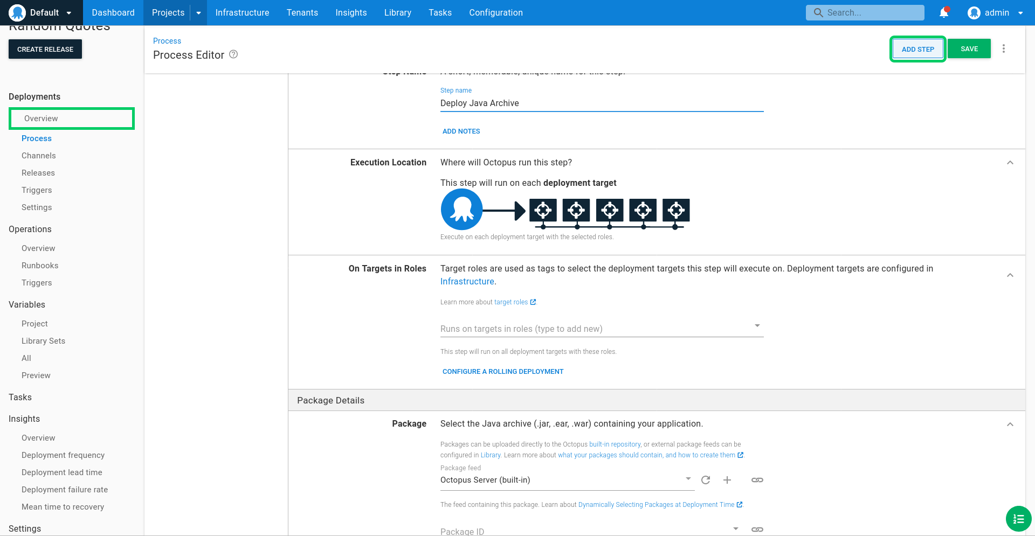The width and height of the screenshot is (1035, 536).
Task: Select Deployments Overview in sidebar
Action: click(72, 119)
